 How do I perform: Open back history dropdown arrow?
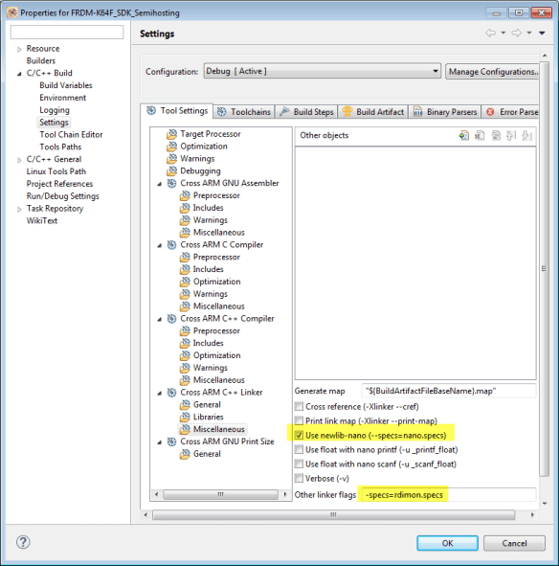[x=503, y=33]
